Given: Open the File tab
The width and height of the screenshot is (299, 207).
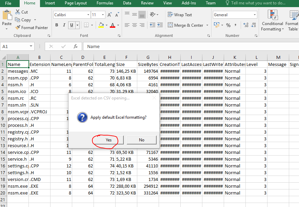Looking at the screenshot, I should [8, 3].
